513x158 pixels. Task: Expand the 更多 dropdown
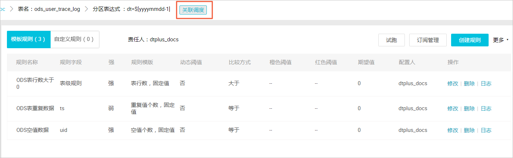(501, 40)
